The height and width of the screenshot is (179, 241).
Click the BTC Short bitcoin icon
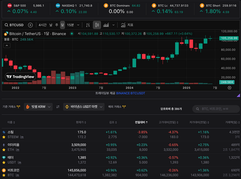(202, 6)
